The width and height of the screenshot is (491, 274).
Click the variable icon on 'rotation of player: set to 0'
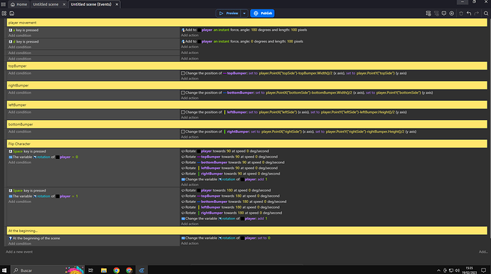pos(183,238)
